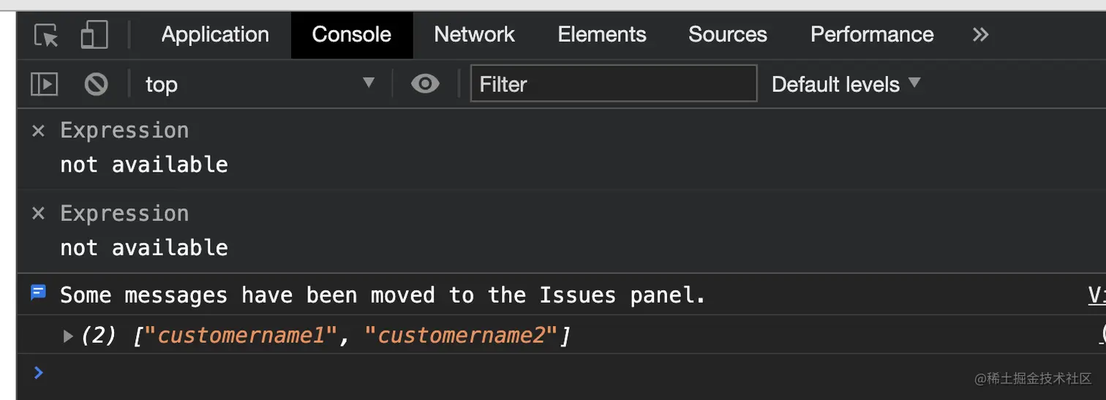Remove the first Expression with its X
1106x400 pixels.
(38, 131)
